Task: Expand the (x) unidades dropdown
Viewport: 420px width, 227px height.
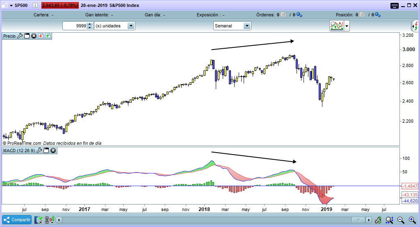Action: (x=130, y=26)
